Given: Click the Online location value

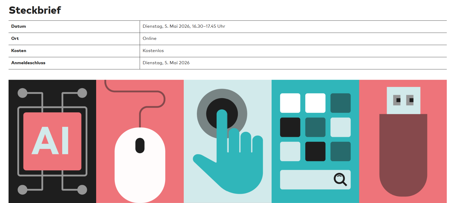Looking at the screenshot, I should point(150,39).
